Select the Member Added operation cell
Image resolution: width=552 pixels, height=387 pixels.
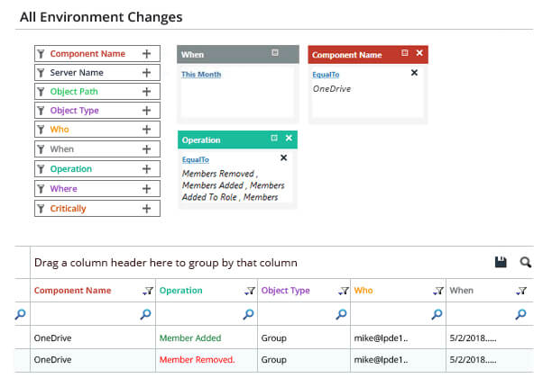point(190,337)
